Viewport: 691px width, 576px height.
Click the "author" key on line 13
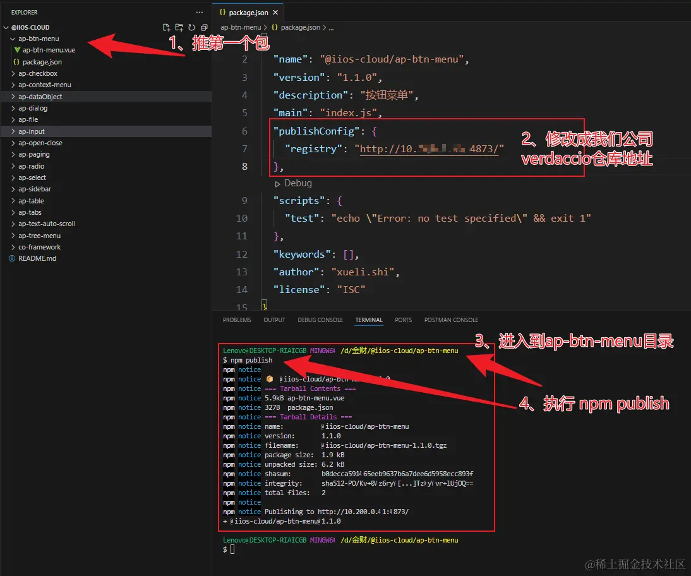point(296,272)
